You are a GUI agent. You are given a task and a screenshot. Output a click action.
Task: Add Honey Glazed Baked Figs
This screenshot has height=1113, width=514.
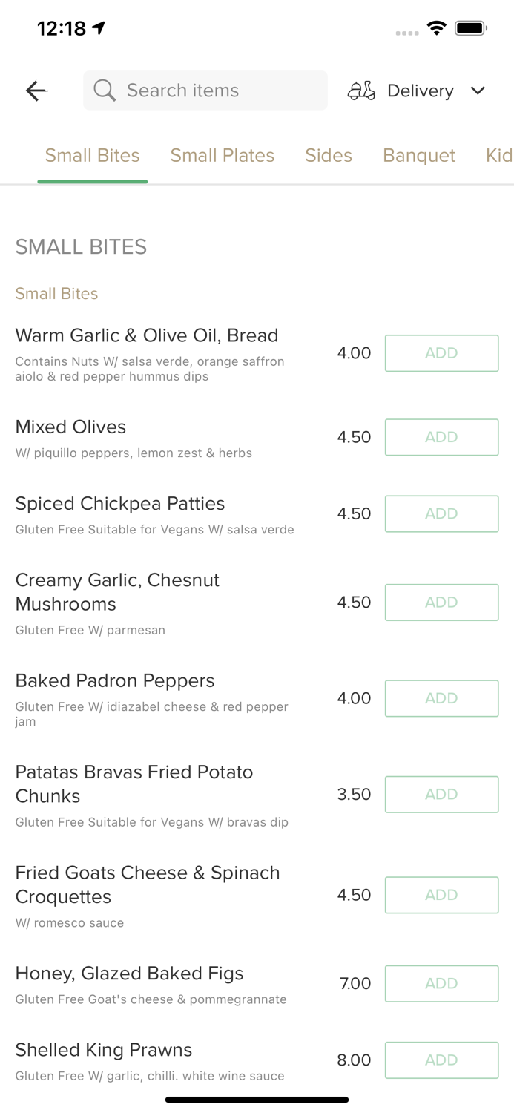tap(441, 983)
